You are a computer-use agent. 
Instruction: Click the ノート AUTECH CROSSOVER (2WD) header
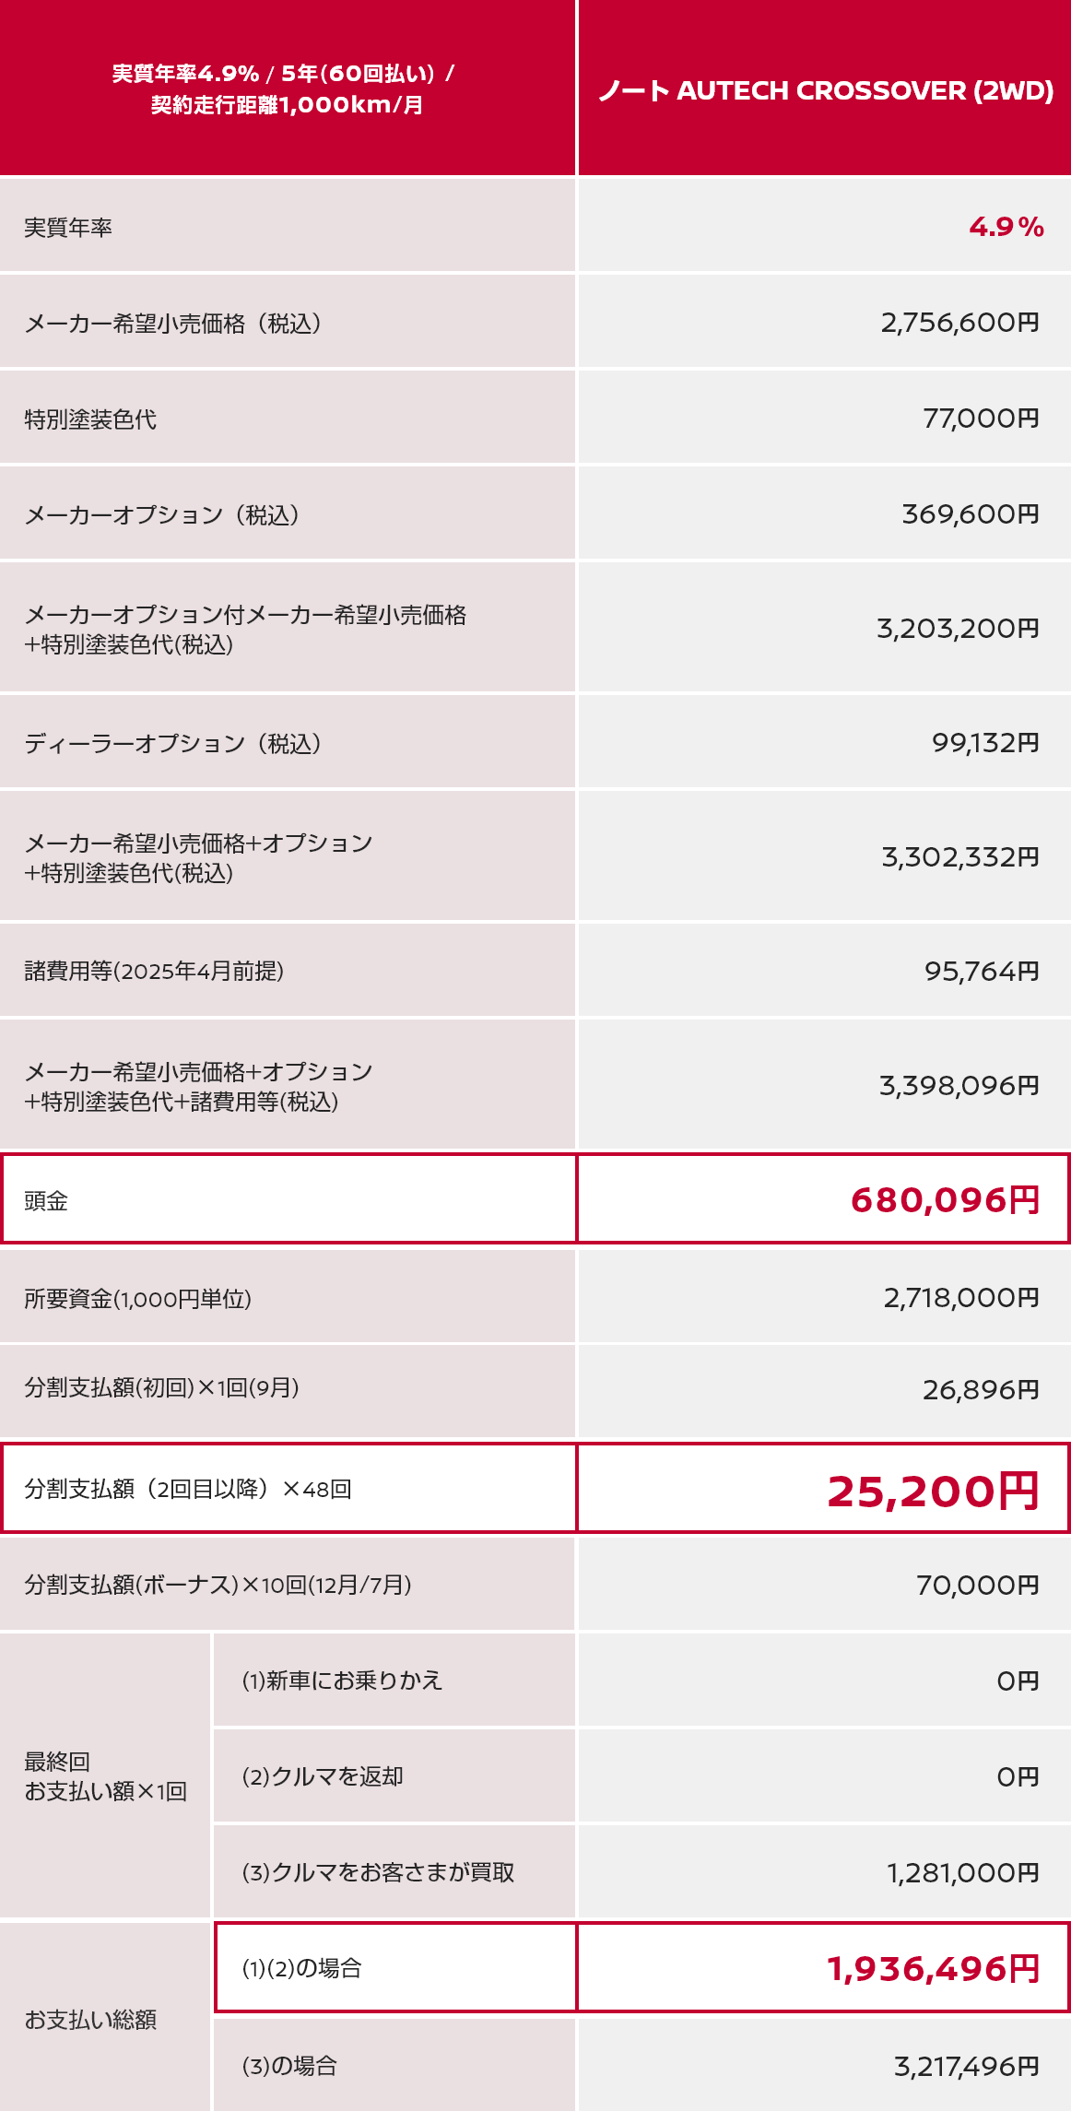[825, 90]
